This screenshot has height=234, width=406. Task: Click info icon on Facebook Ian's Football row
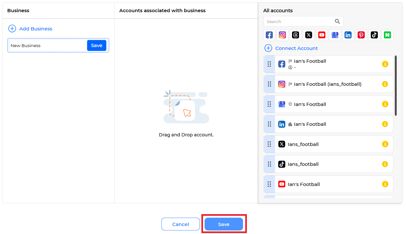pyautogui.click(x=385, y=64)
